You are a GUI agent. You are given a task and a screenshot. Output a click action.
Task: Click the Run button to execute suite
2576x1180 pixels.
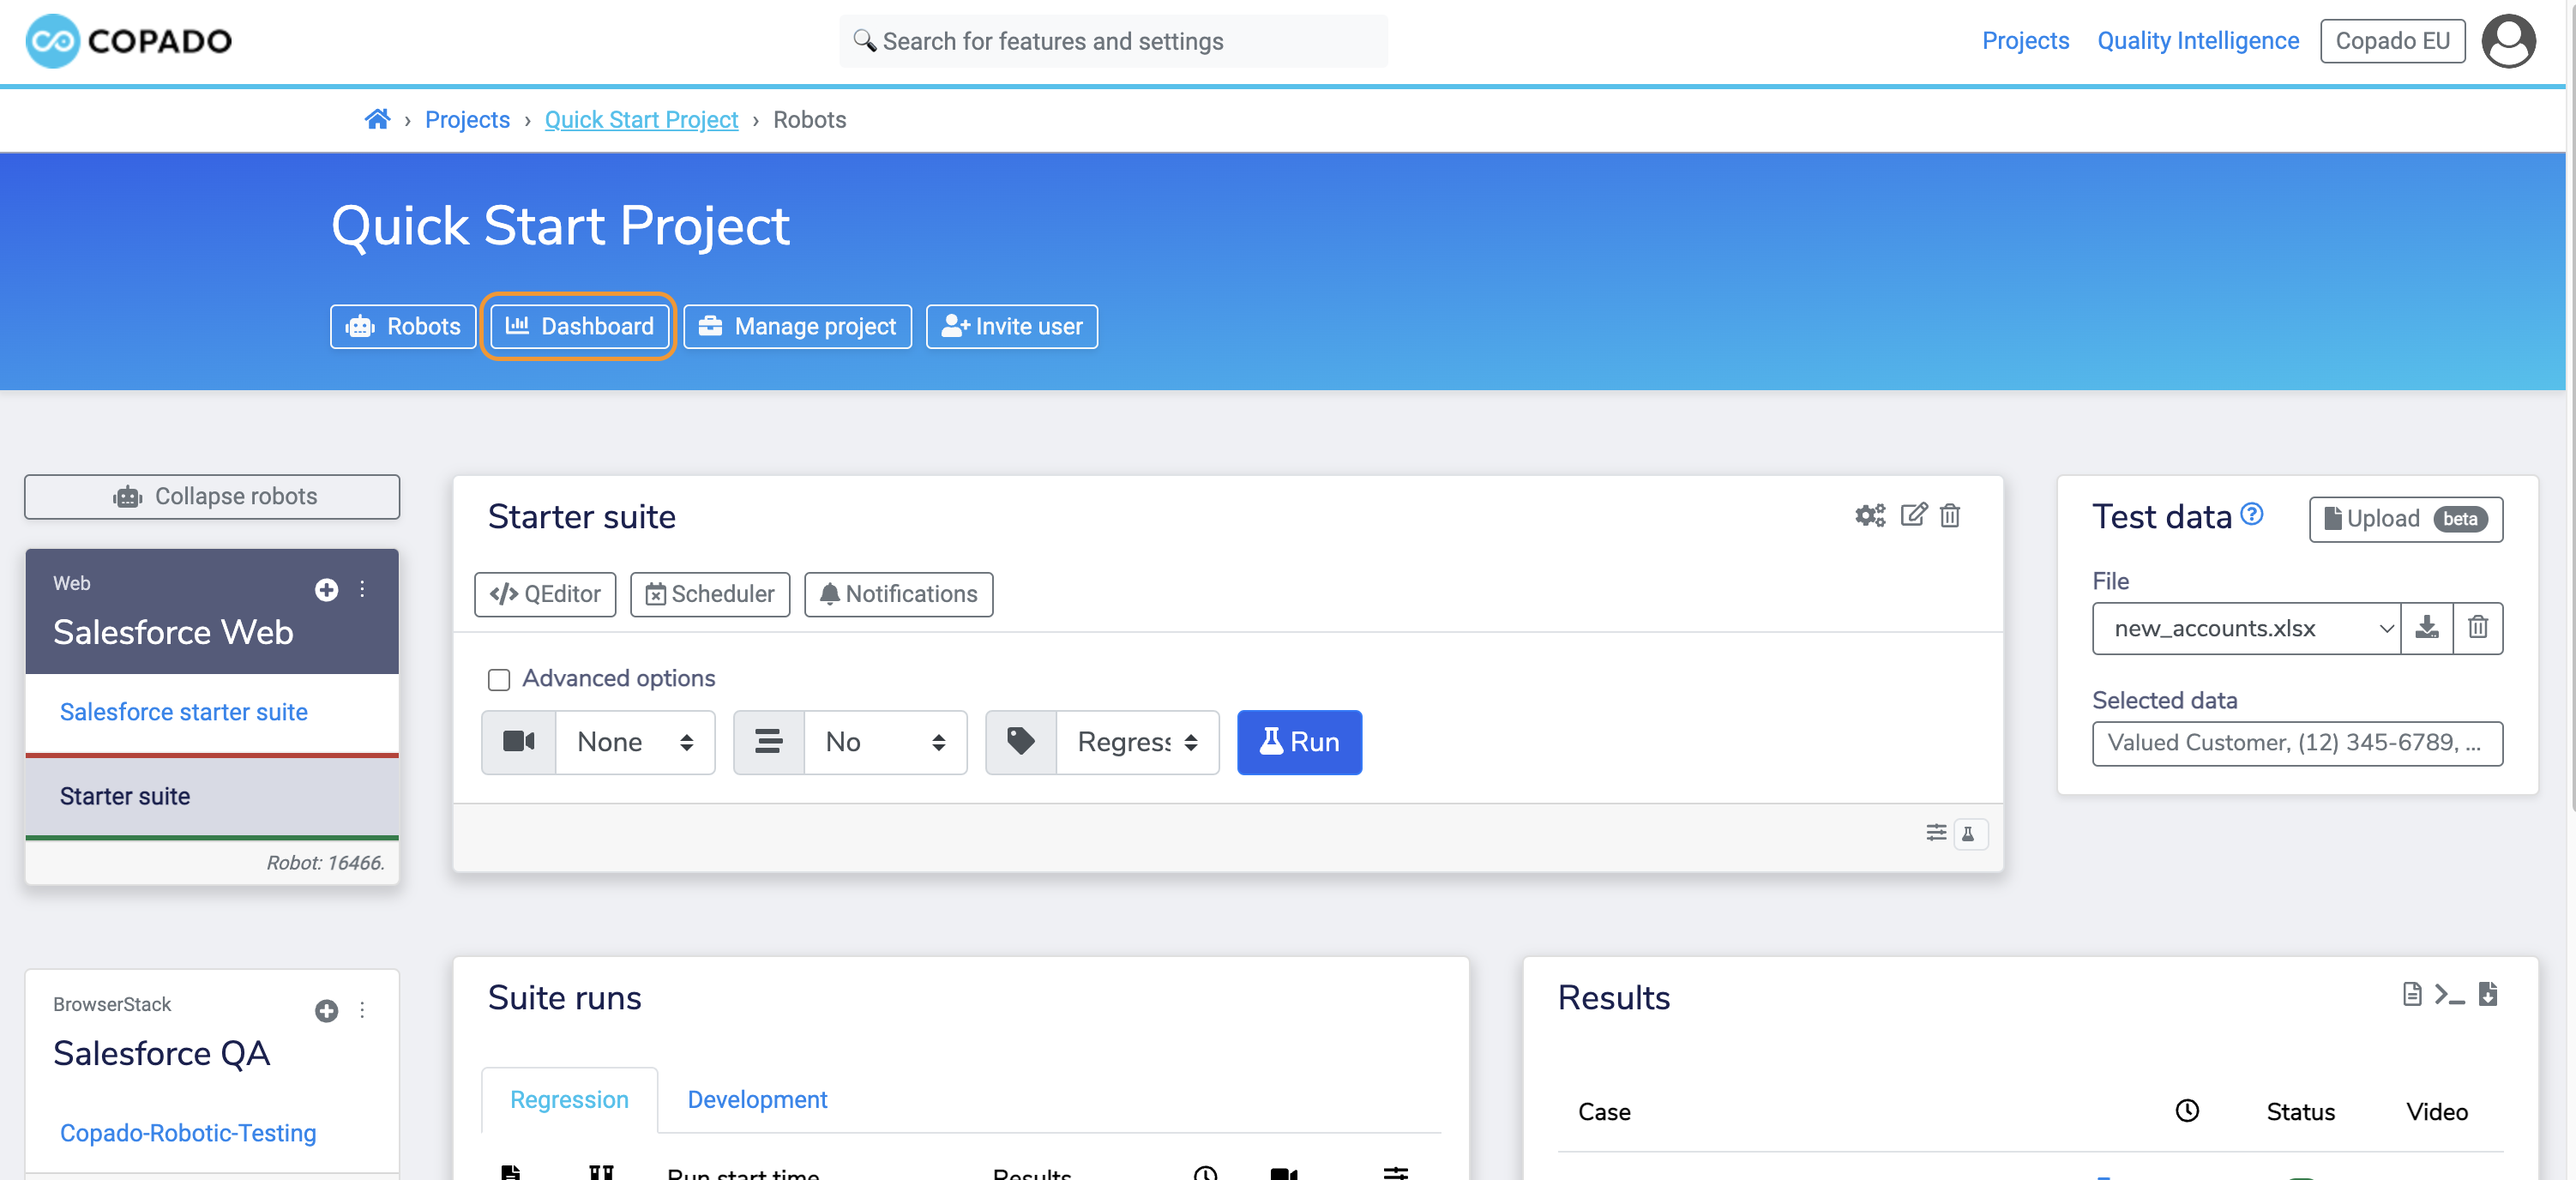[1299, 741]
